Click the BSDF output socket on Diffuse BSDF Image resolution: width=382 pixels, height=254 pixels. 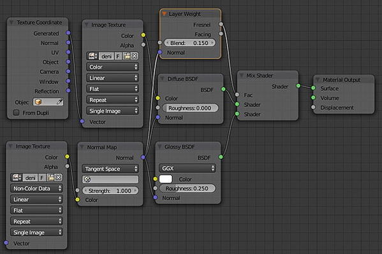[223, 89]
